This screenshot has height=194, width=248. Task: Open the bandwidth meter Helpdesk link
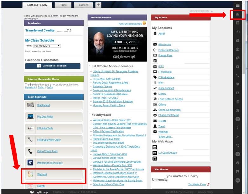30,87
